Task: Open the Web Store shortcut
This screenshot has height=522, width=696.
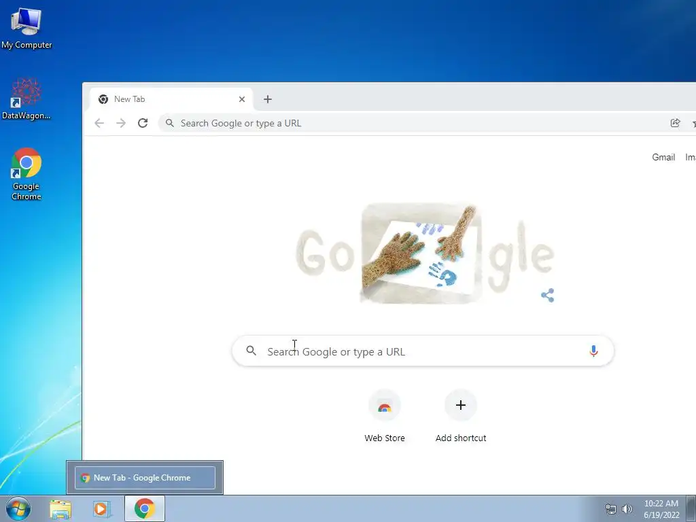Action: click(x=385, y=417)
